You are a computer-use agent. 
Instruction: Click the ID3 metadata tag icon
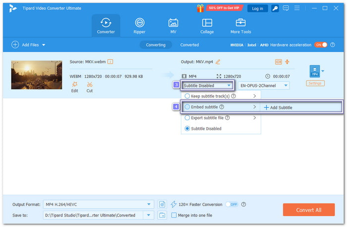click(278, 62)
